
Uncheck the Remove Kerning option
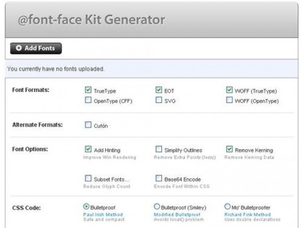point(229,149)
